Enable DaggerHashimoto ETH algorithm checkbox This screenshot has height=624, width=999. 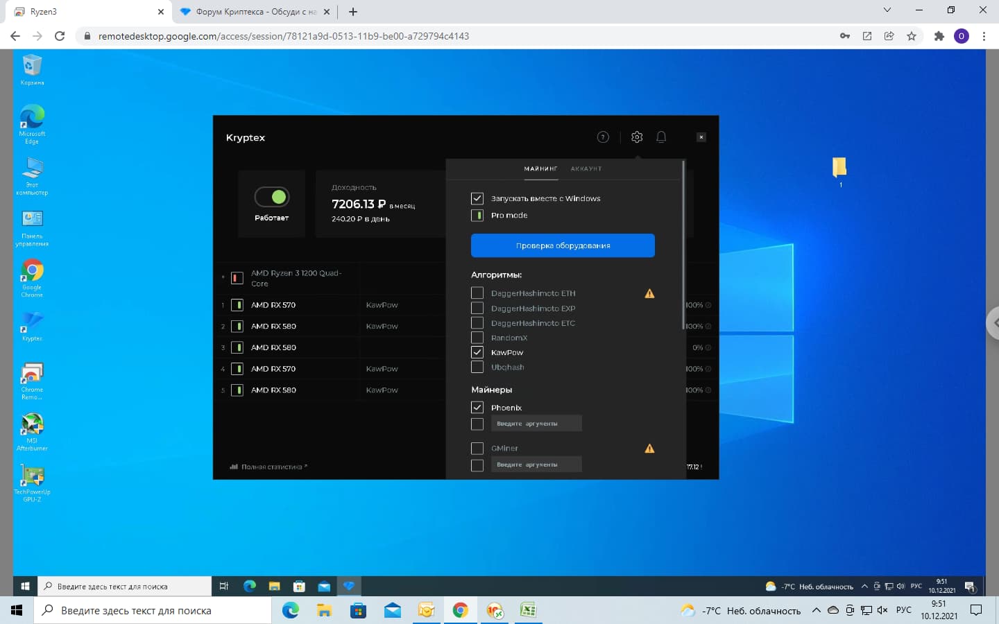pyautogui.click(x=477, y=293)
